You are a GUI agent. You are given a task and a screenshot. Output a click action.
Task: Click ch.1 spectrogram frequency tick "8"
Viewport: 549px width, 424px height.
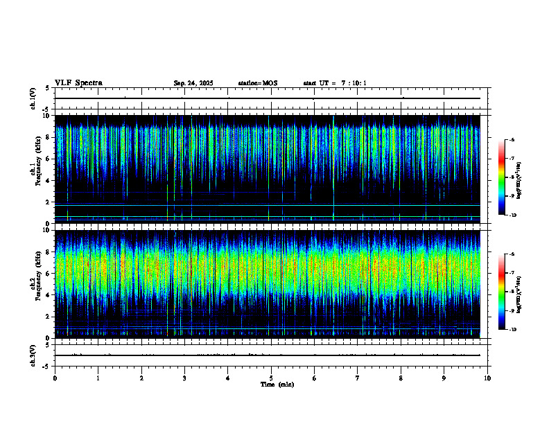pyautogui.click(x=49, y=137)
